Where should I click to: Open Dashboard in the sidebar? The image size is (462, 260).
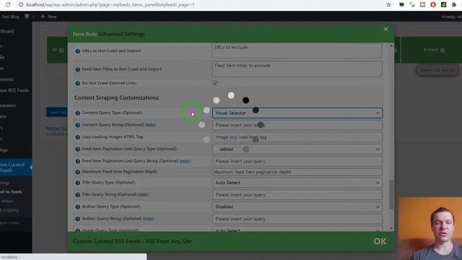click(x=7, y=31)
